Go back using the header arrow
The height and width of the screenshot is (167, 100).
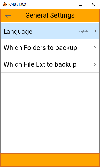8,15
